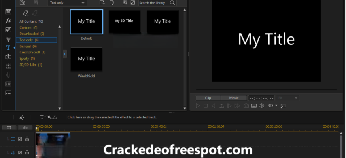
Task: Click the download templates globe icon
Action: point(36,3)
